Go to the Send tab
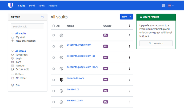Screen dimensions: 184x111 pyautogui.click(x=32, y=6)
